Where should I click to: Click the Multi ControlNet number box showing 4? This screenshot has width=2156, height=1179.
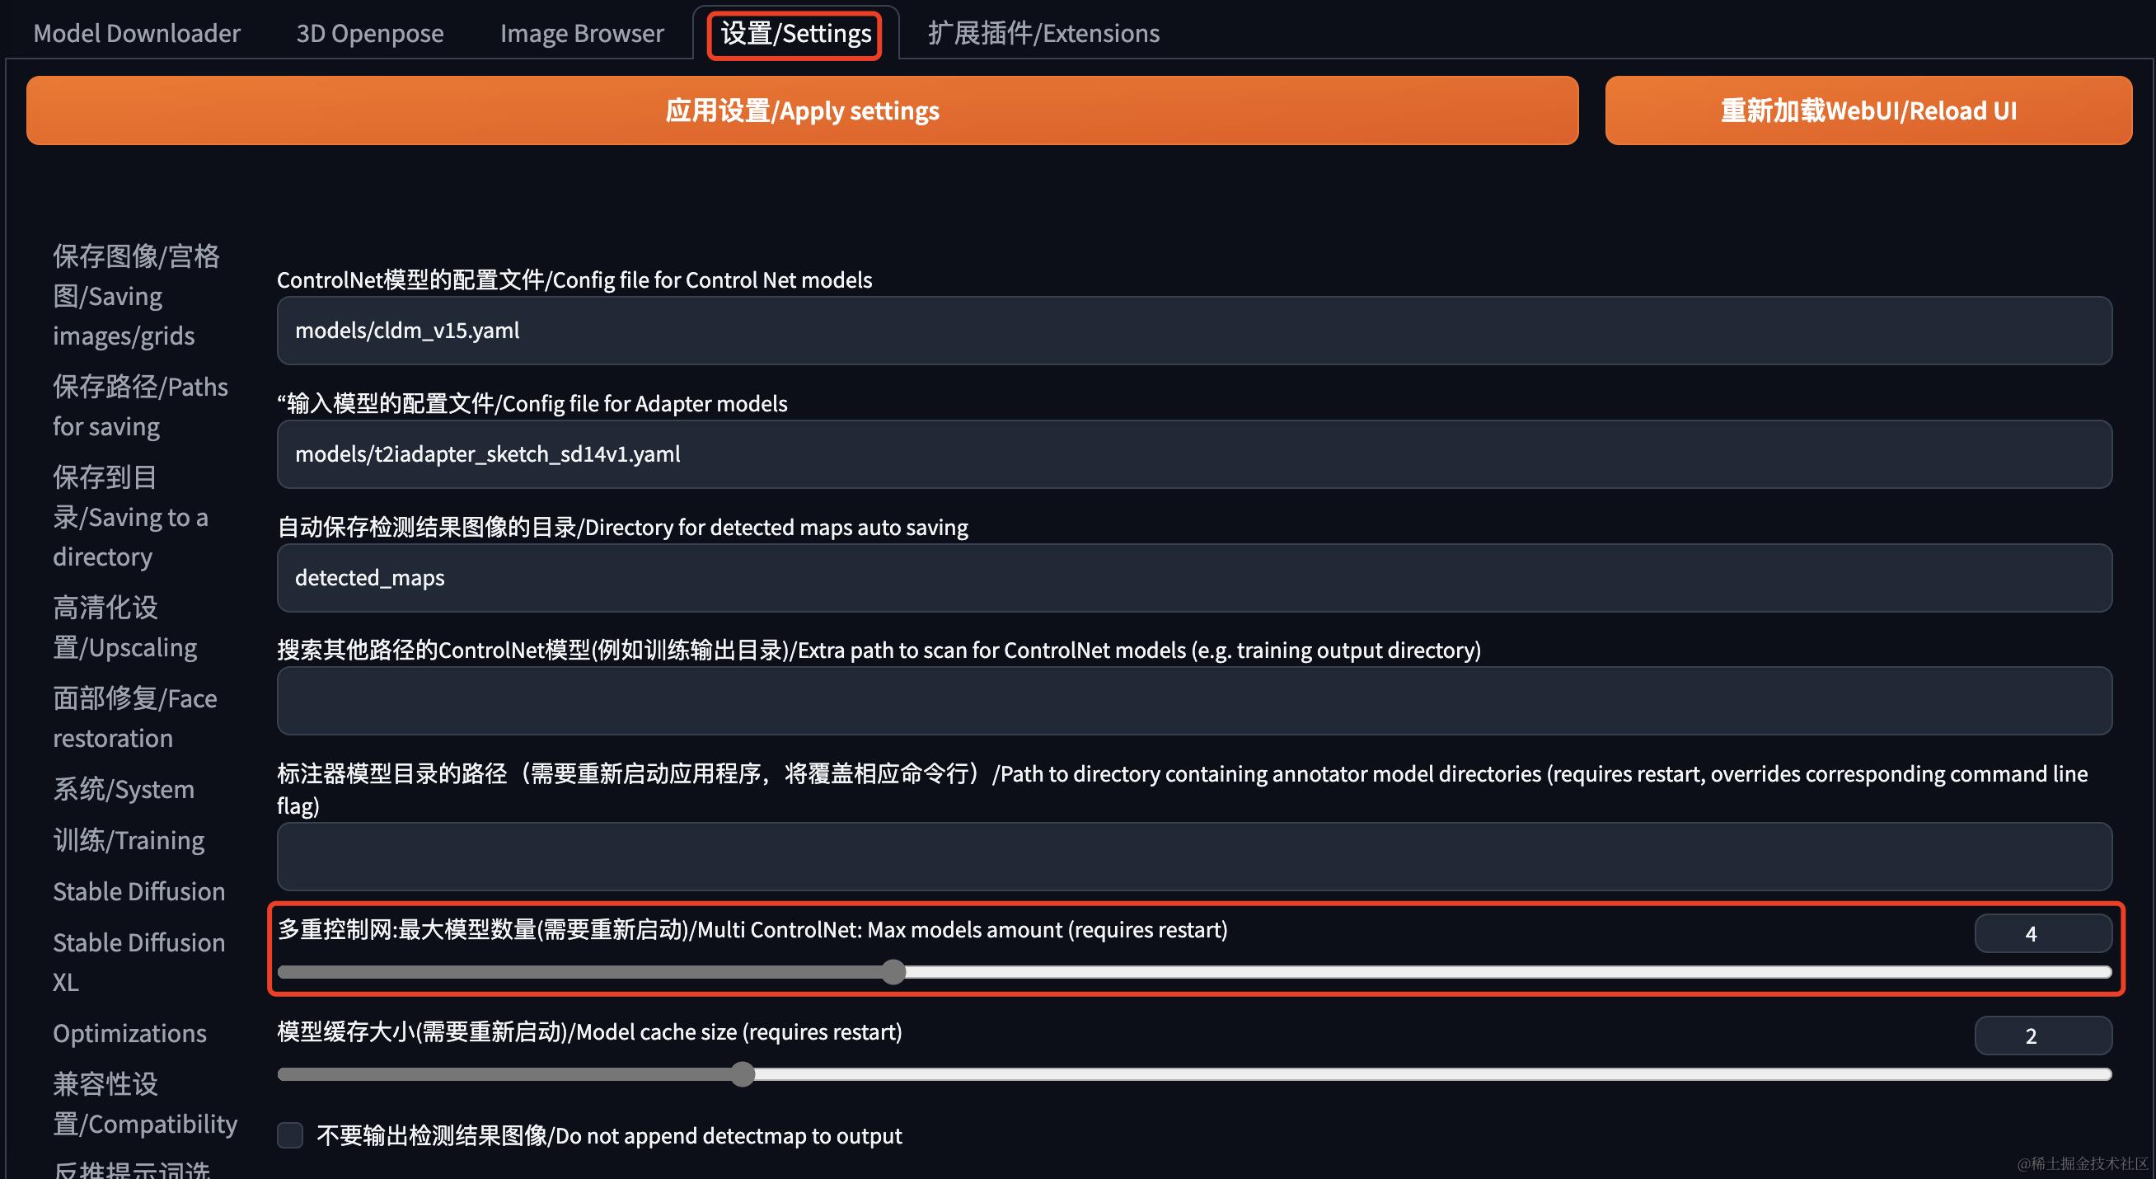[x=2041, y=933]
